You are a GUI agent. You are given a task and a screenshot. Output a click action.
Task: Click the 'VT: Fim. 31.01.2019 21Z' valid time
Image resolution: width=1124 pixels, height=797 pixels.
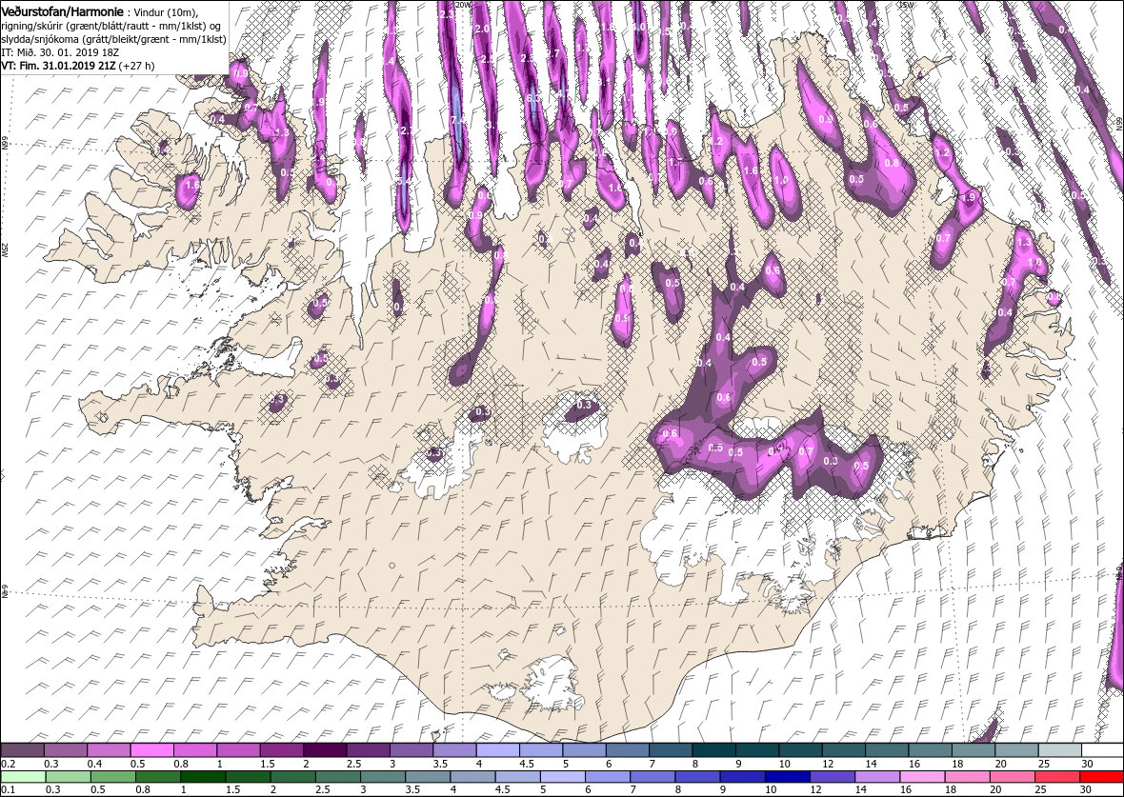pos(59,66)
